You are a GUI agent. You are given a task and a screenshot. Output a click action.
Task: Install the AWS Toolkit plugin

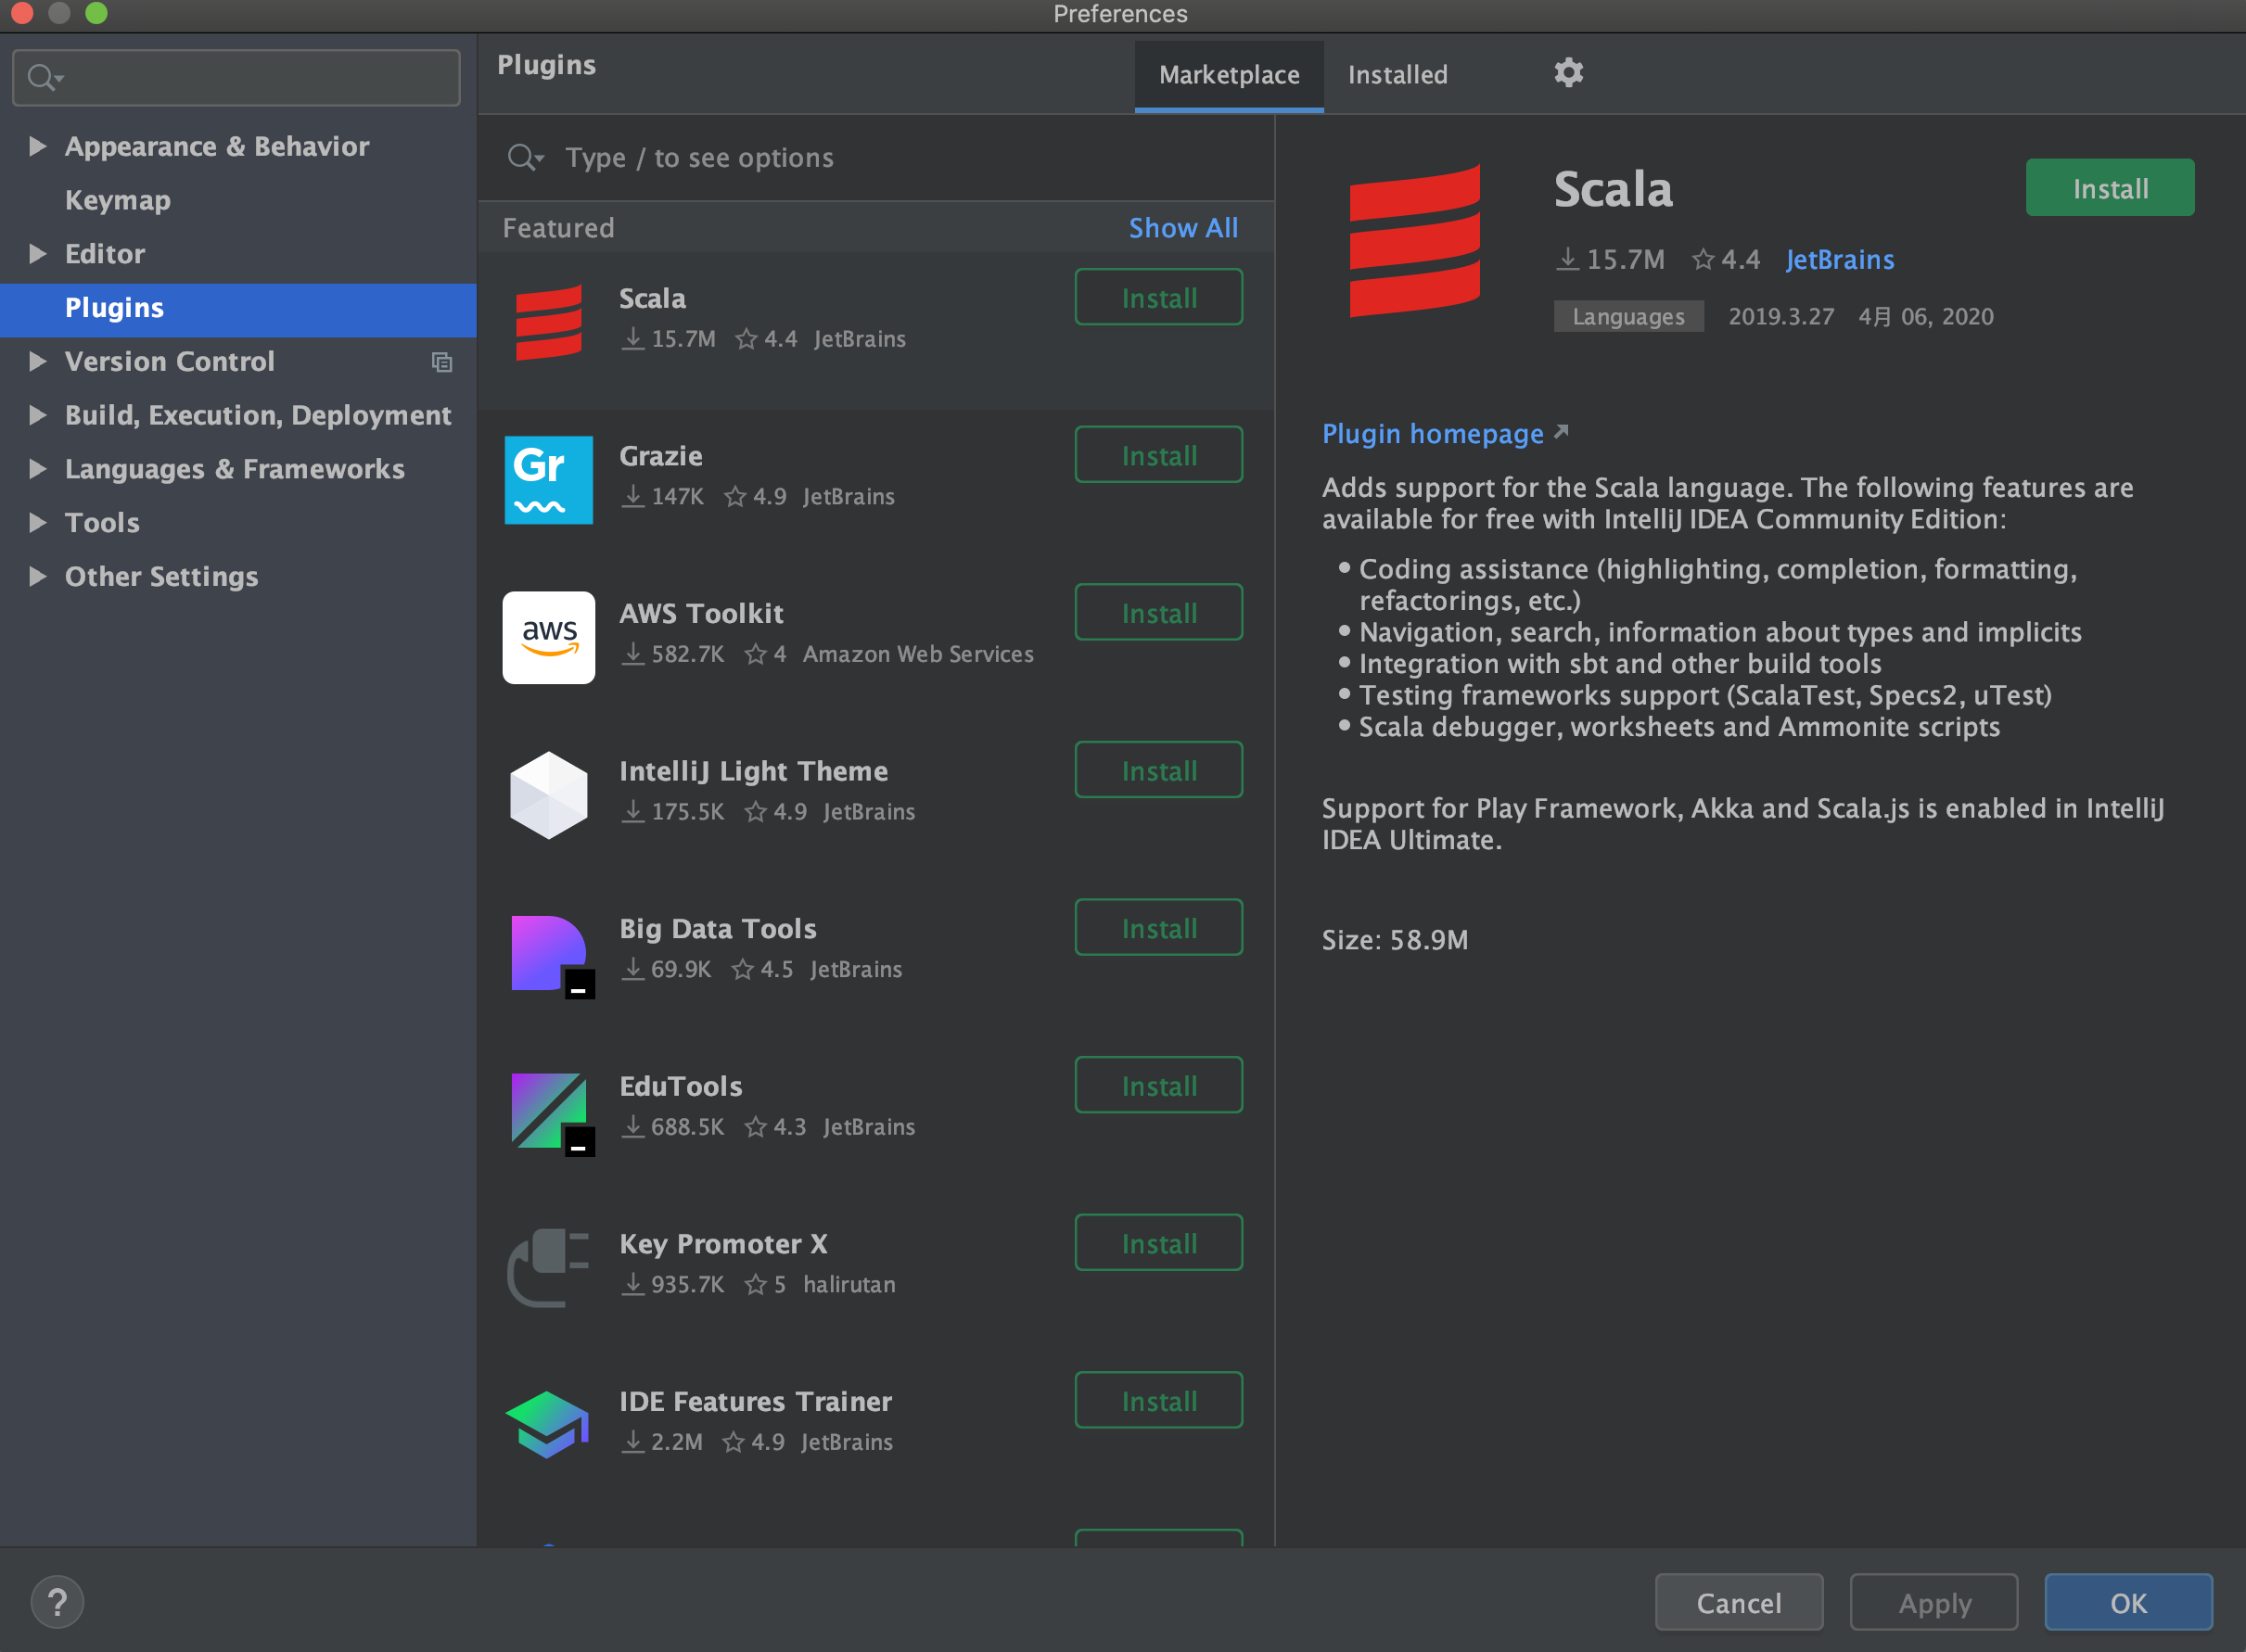[x=1158, y=612]
